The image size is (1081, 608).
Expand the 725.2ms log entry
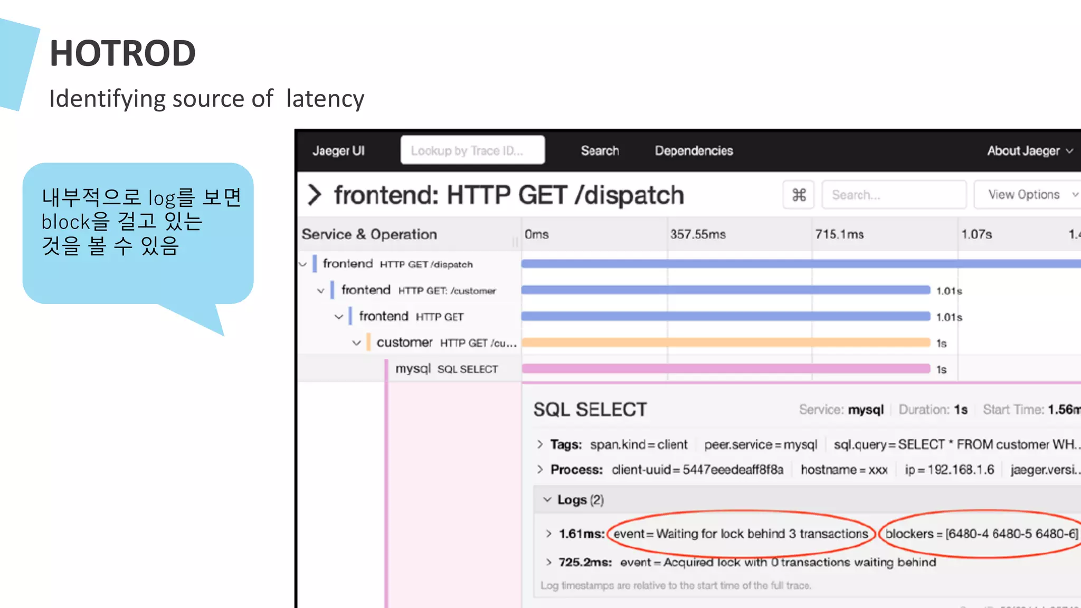[x=548, y=562]
